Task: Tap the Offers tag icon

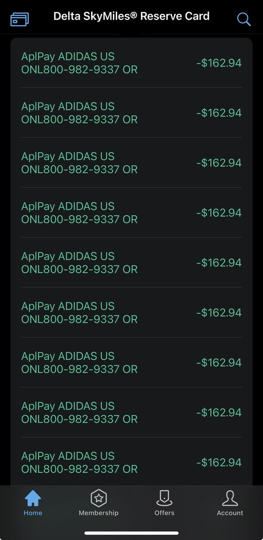Action: [164, 498]
